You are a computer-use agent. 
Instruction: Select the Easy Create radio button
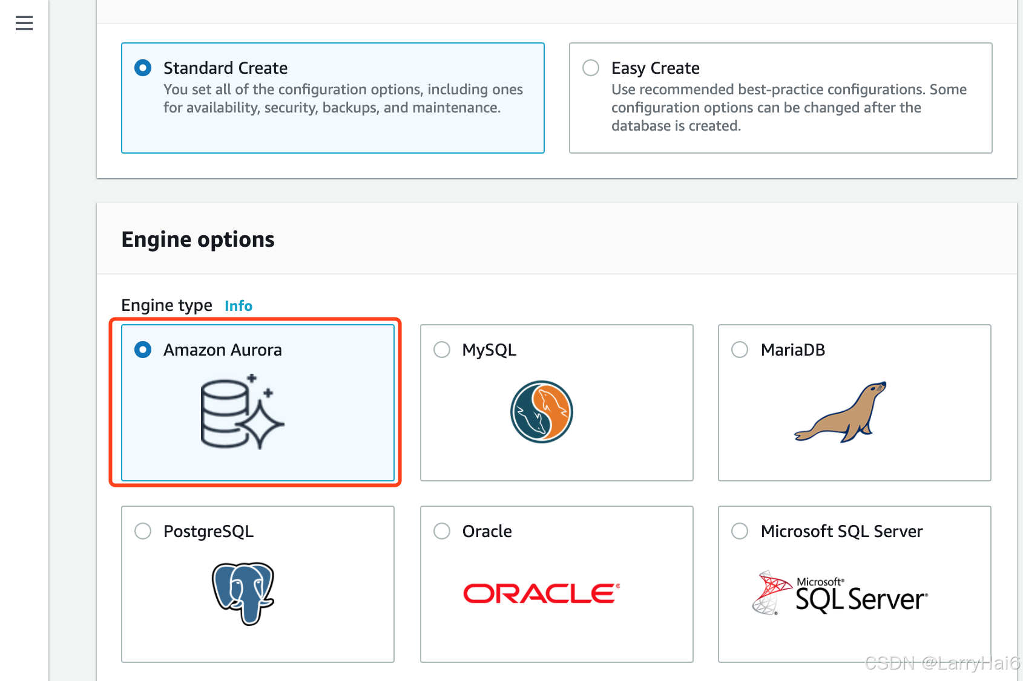pos(591,68)
